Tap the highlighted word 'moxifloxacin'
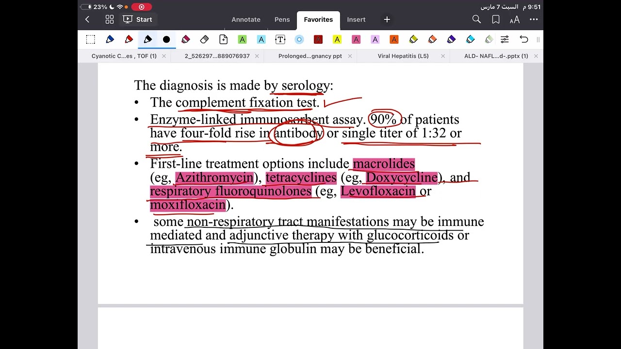This screenshot has height=349, width=621. [x=188, y=205]
